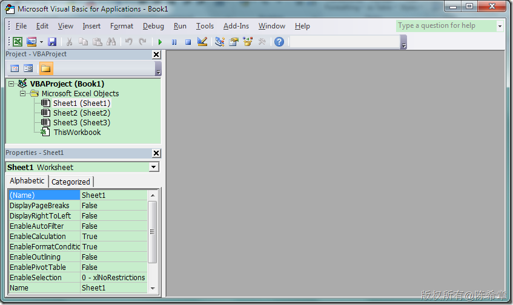
Task: Select Sheet1 (Sheet1) in project tree
Action: 82,103
